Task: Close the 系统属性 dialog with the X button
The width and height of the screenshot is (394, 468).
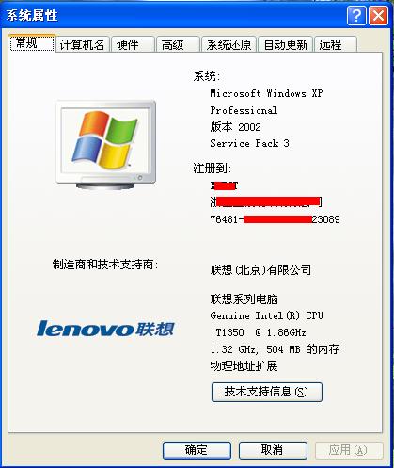Action: tap(378, 15)
